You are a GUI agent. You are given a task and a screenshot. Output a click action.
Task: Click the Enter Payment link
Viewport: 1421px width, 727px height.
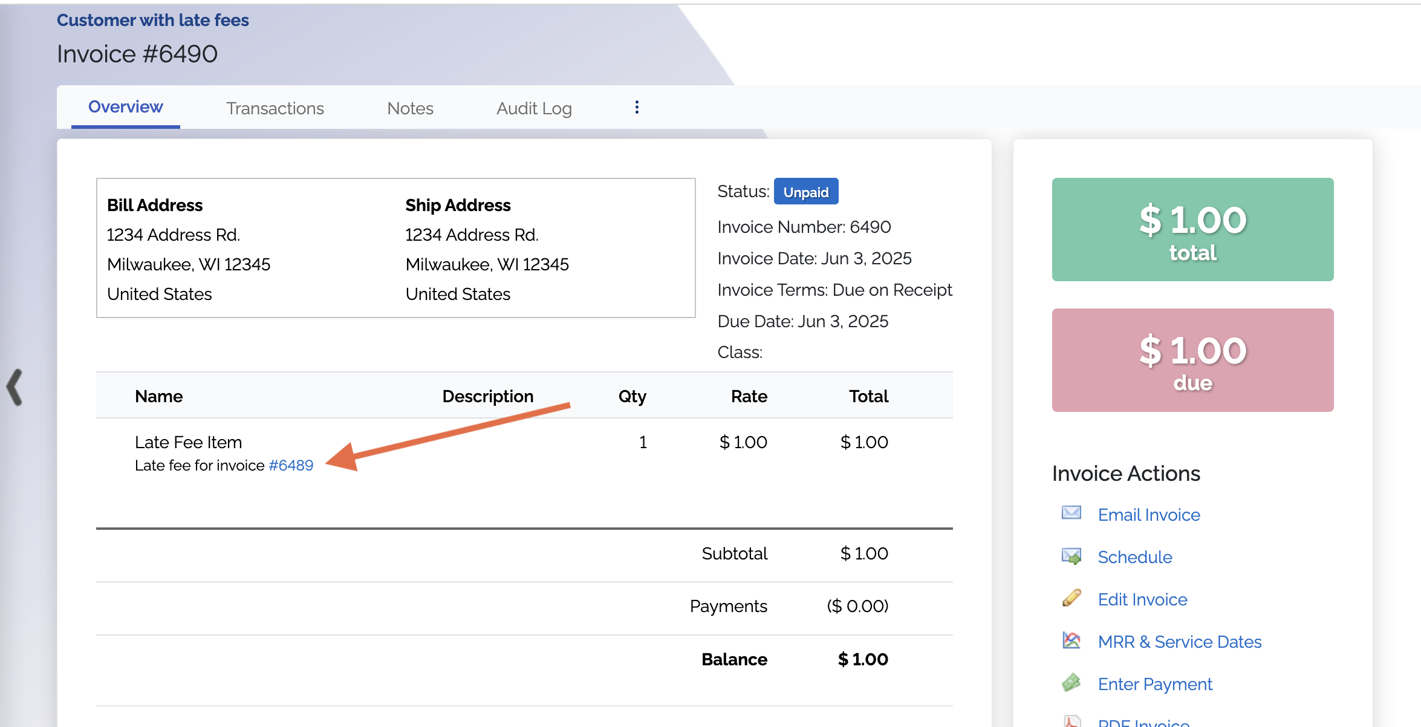pyautogui.click(x=1155, y=684)
